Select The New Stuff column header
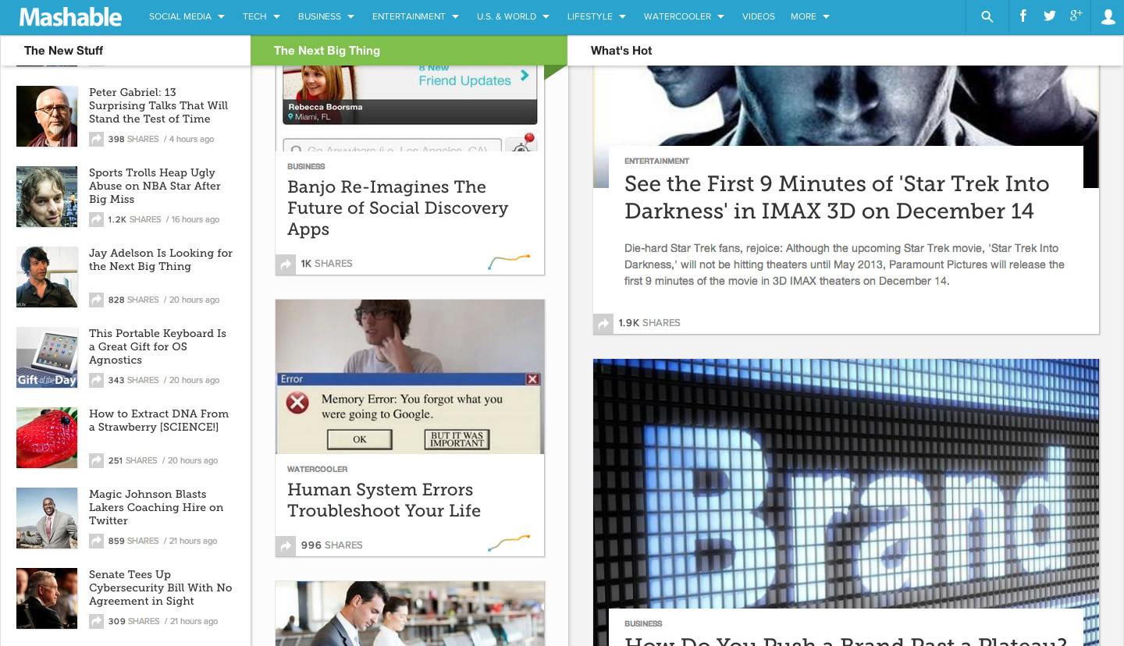 (63, 51)
